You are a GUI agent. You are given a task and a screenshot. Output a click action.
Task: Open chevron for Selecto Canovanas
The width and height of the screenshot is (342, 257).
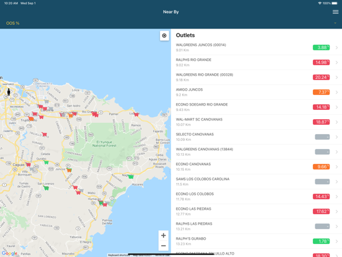pyautogui.click(x=336, y=137)
